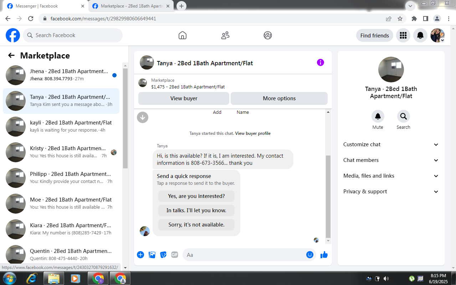Open Windows Start button
456x285 pixels.
pyautogui.click(x=9, y=278)
